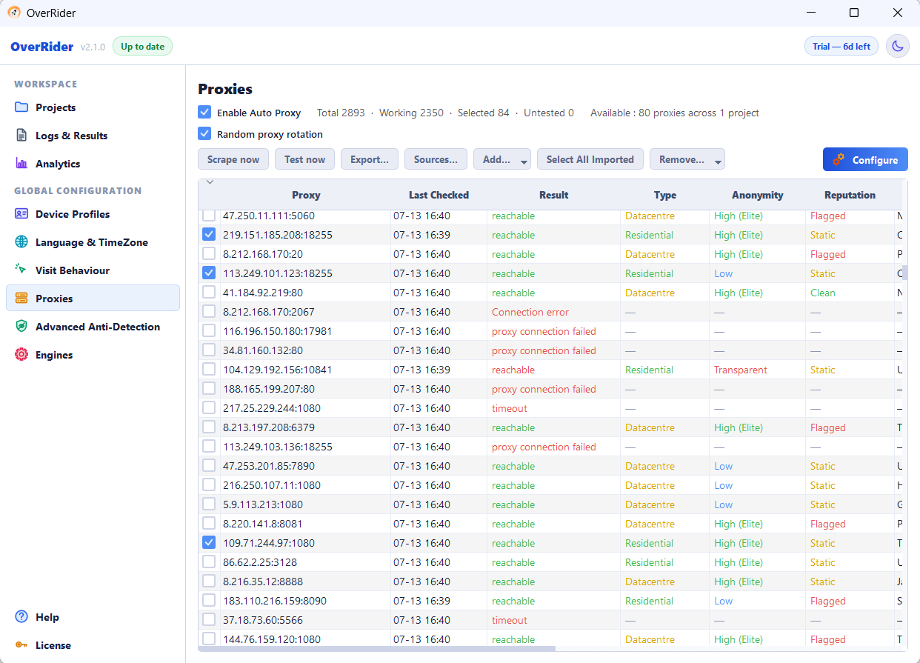Toggle dark mode moon icon
The image size is (920, 663).
pyautogui.click(x=898, y=46)
